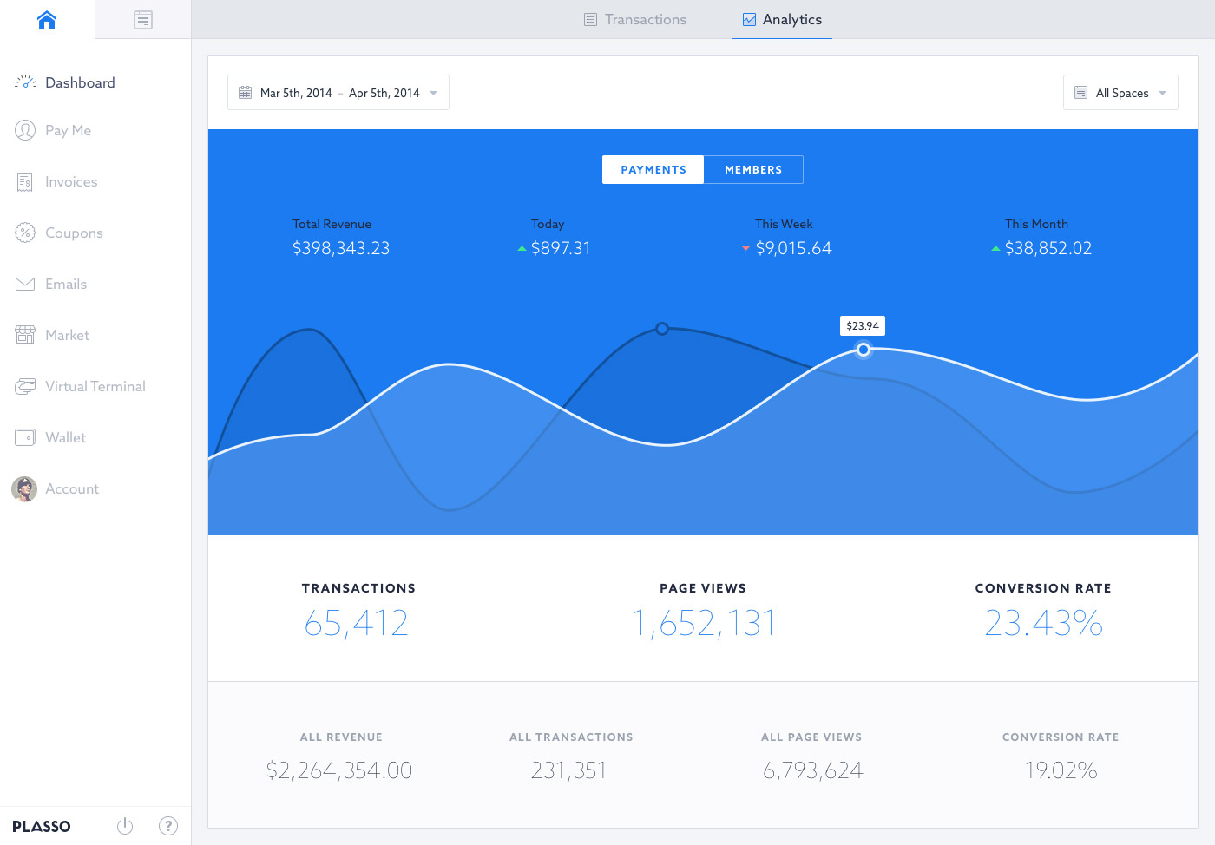Click the Invoices document icon

pos(25,181)
